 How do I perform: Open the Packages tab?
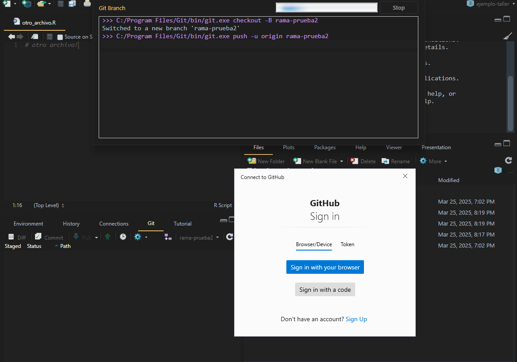pyautogui.click(x=325, y=147)
